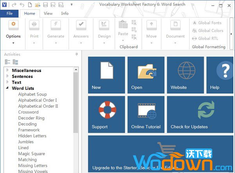Image resolution: width=235 pixels, height=173 pixels.
Task: Click the Generate lightning icon
Action: [56, 25]
